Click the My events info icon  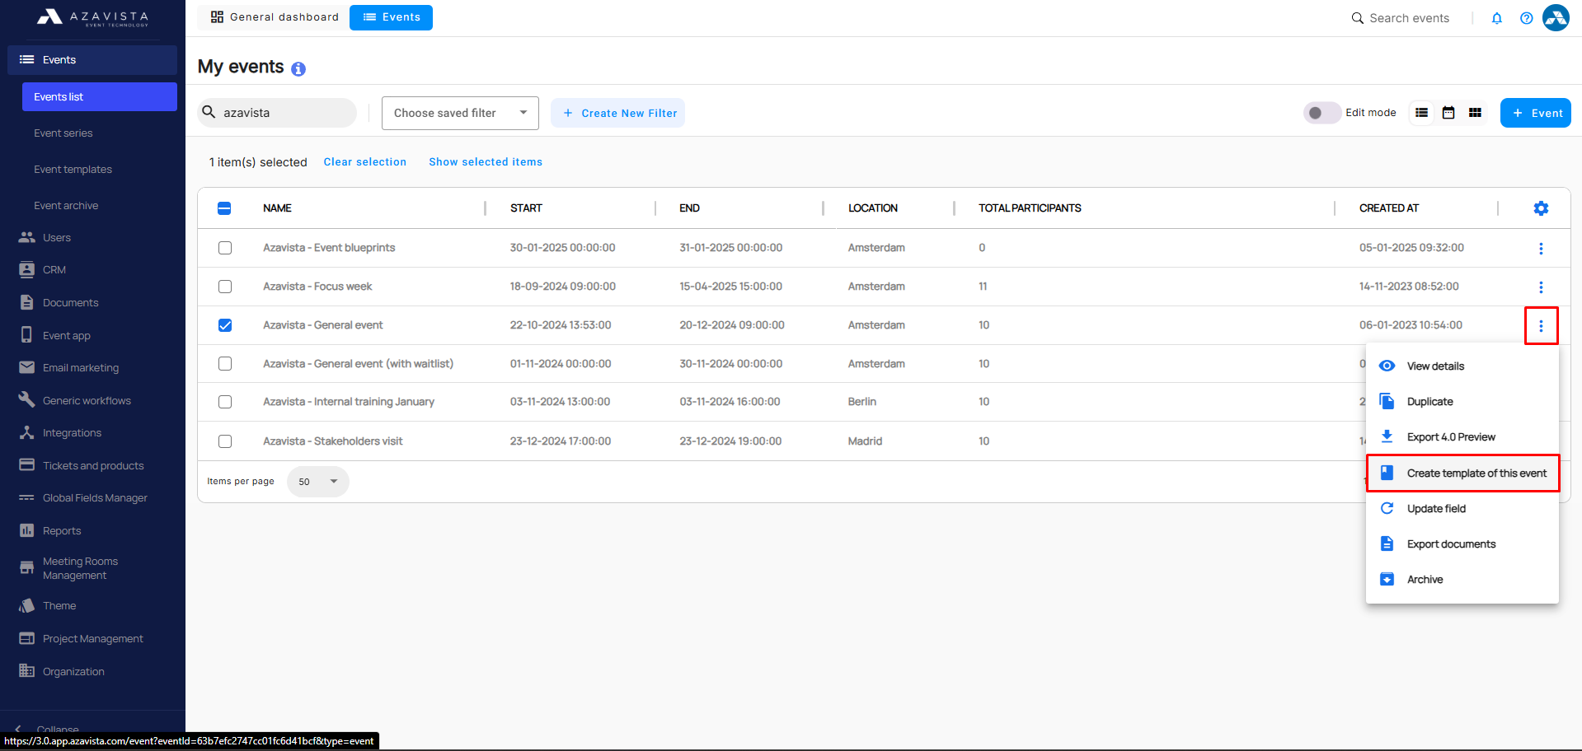tap(298, 69)
